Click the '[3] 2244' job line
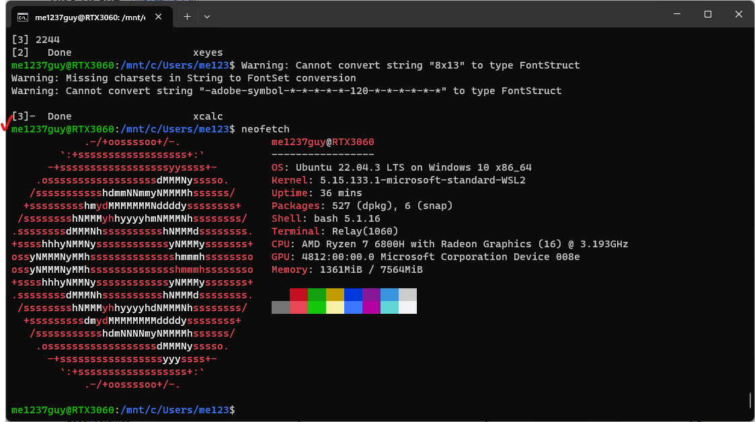 click(x=36, y=40)
